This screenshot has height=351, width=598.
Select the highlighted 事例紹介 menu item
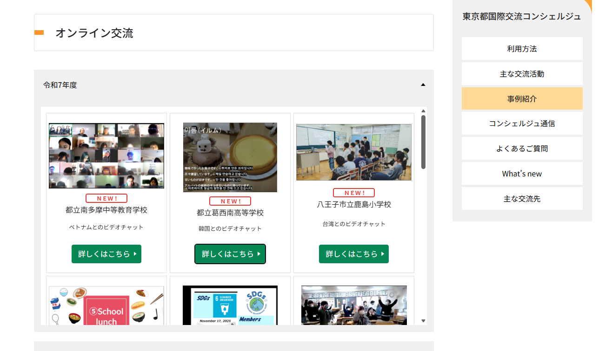(522, 99)
